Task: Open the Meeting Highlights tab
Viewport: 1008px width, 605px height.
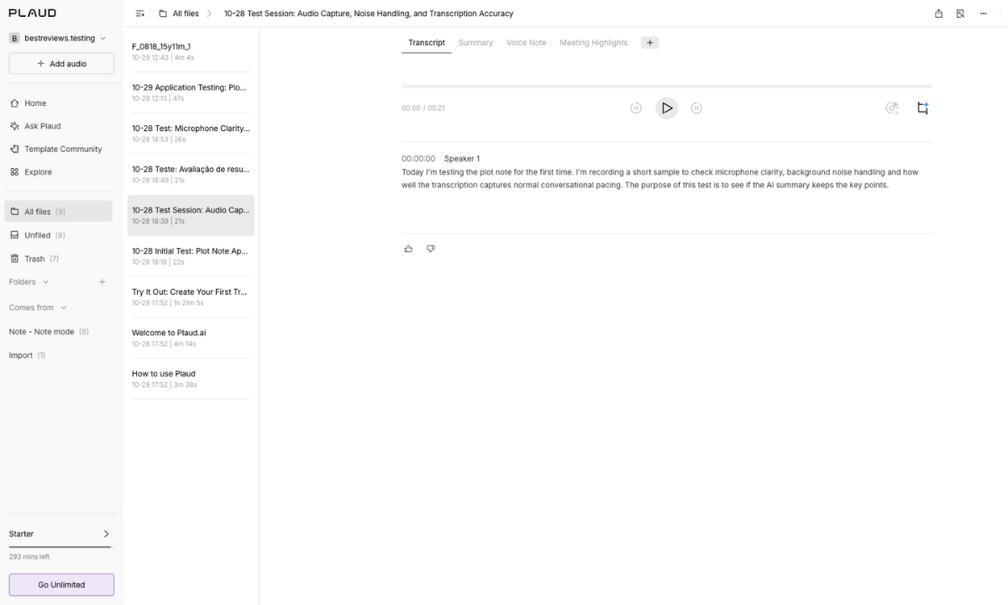Action: 593,42
